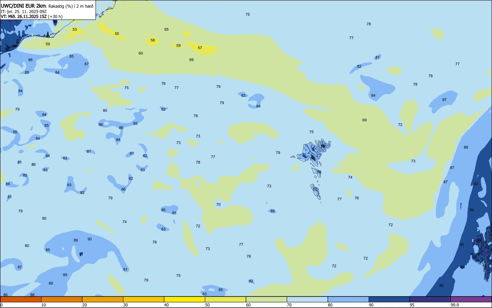Click the '99.9' legend tick label
Viewport: 492px width, 308px height.
pyautogui.click(x=455, y=305)
